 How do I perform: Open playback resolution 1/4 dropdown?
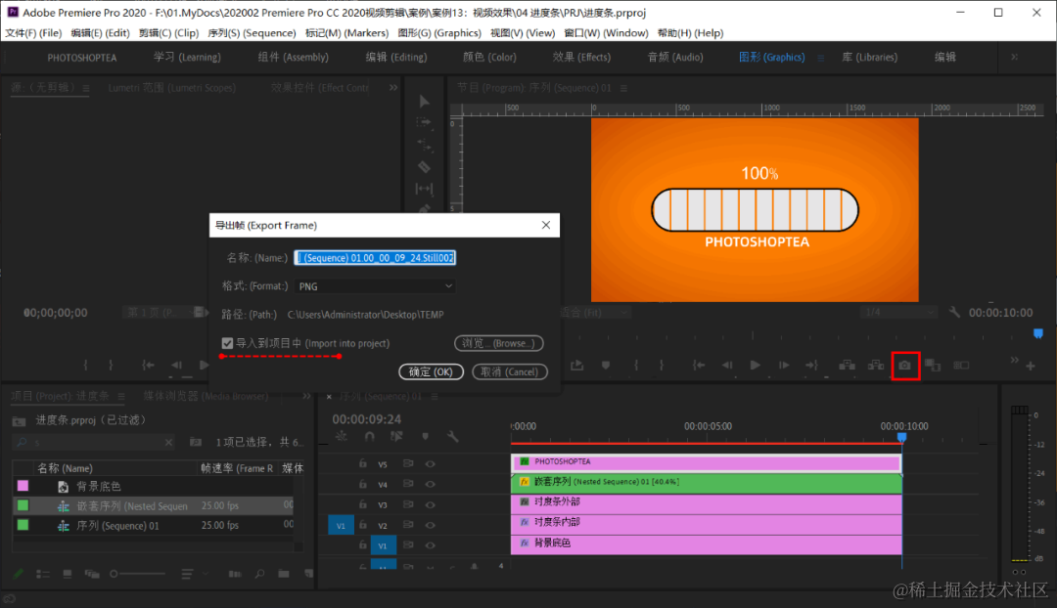(x=898, y=313)
